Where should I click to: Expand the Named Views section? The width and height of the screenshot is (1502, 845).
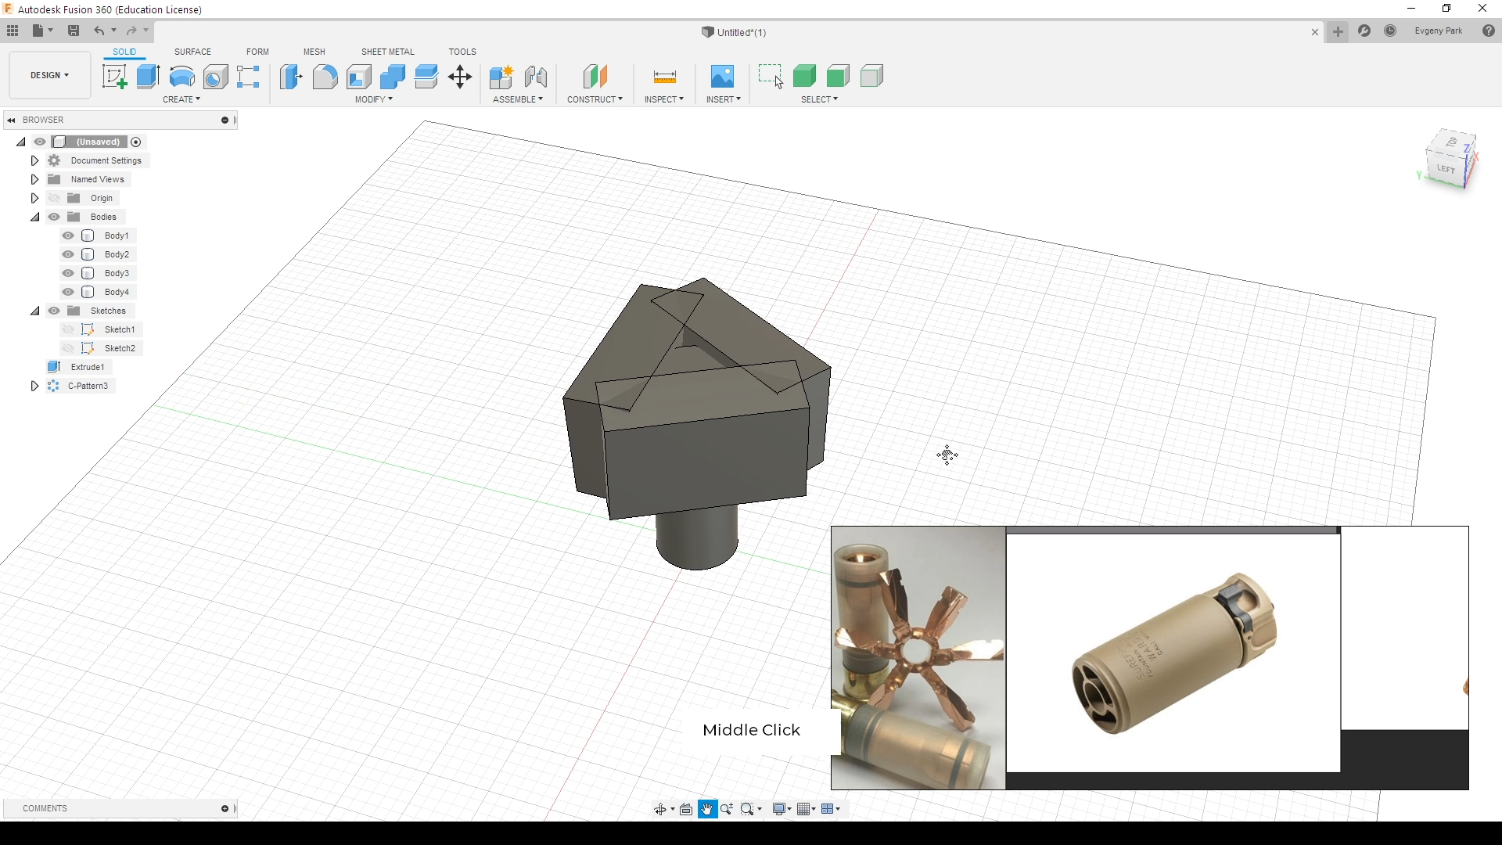pos(34,178)
